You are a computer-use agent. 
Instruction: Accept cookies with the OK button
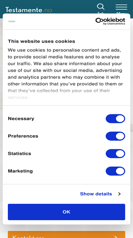click(x=67, y=212)
